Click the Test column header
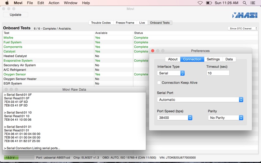 [x=48, y=33]
